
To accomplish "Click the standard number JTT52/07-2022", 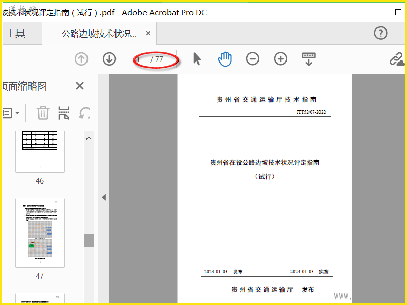I will [x=311, y=112].
